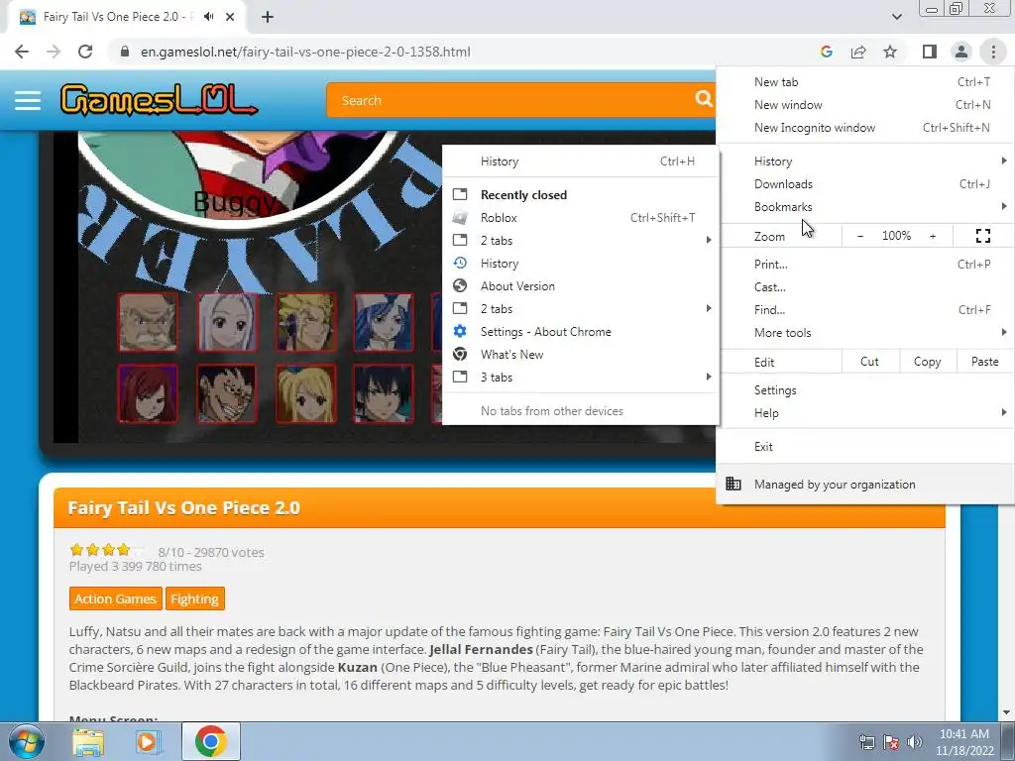Select the red-haired Erza character portrait
Image resolution: width=1015 pixels, height=761 pixels.
click(148, 393)
